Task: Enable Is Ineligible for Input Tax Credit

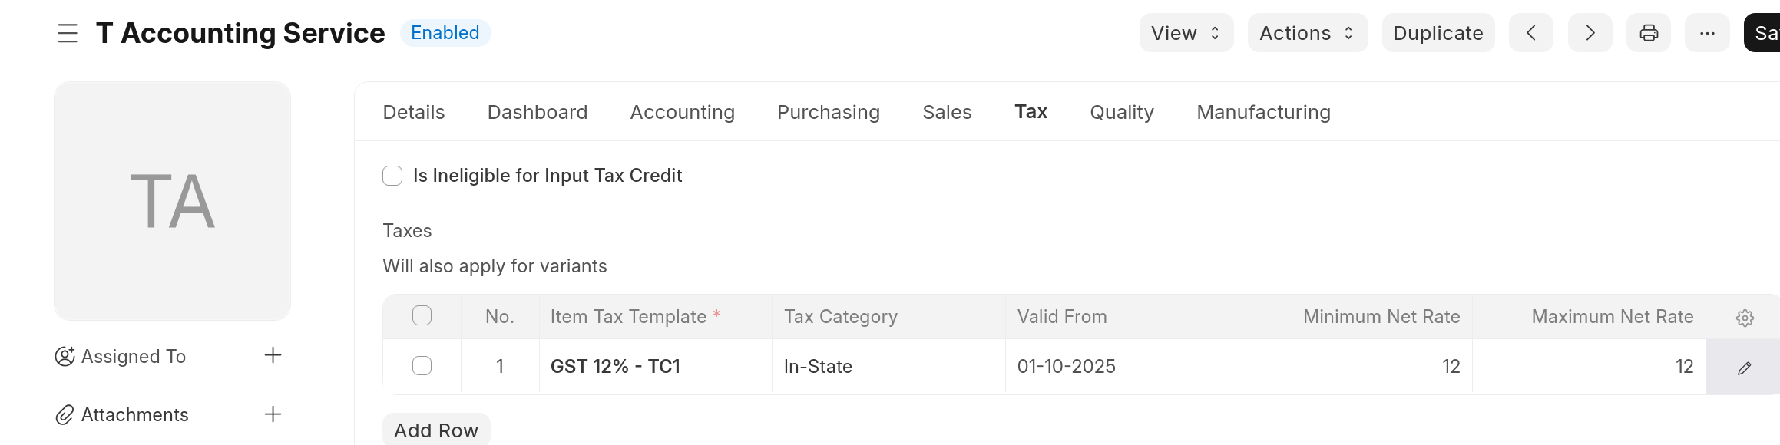Action: point(392,176)
